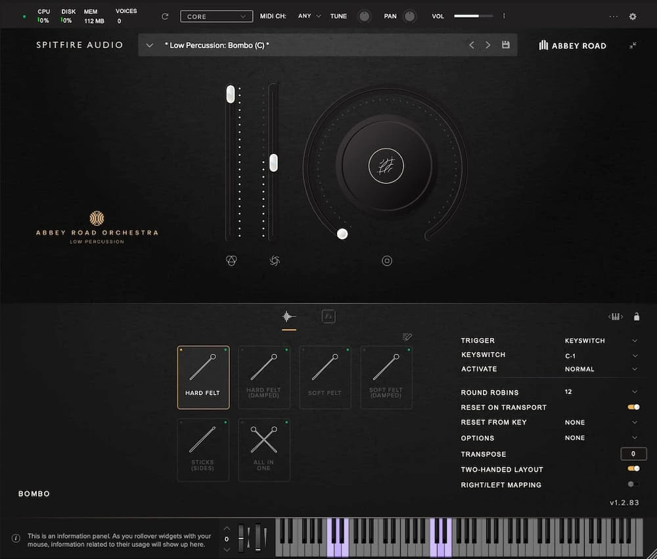Disable the Two-Handed Layout switch
Screen dimensions: 657x559
[633, 469]
